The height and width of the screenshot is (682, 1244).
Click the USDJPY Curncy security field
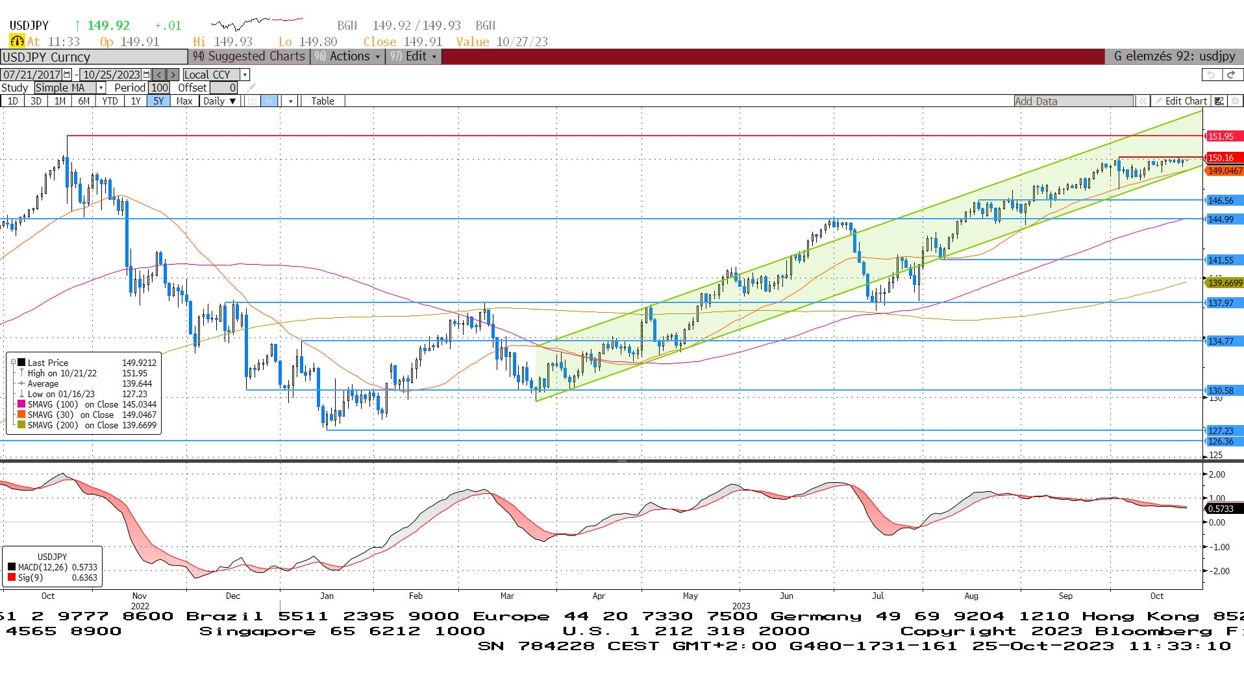click(x=94, y=57)
